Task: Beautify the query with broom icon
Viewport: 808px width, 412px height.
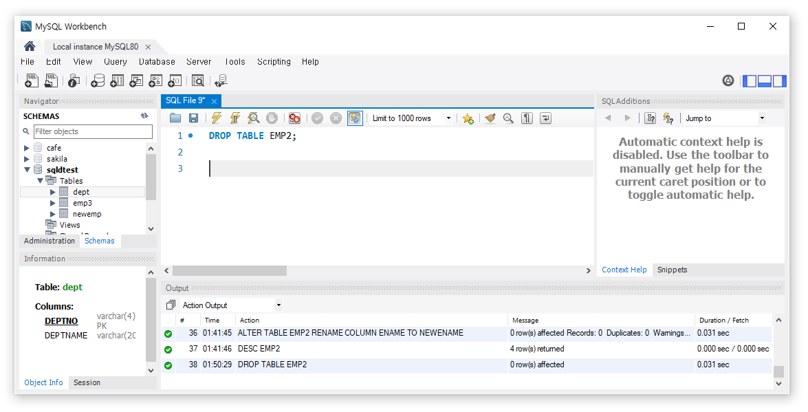Action: pos(490,118)
